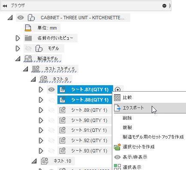Select シート.87:(QTY 1) row
186x170 pixels.
coord(85,89)
